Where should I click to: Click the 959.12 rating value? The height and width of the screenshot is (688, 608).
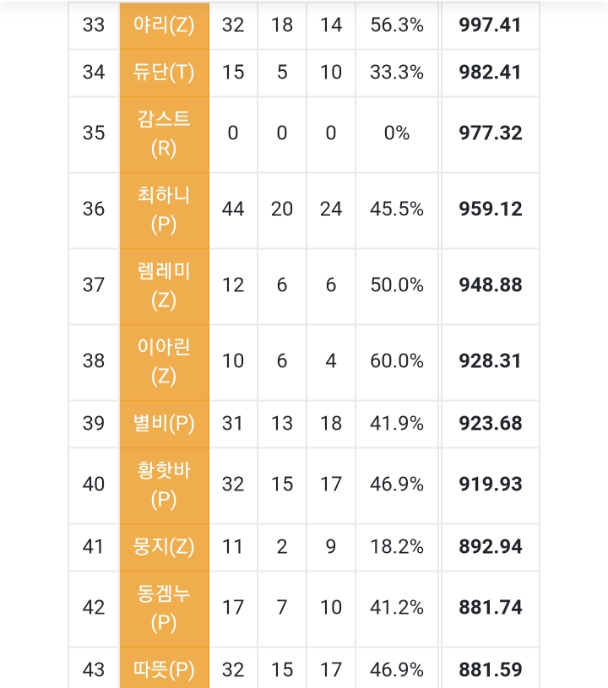point(490,209)
